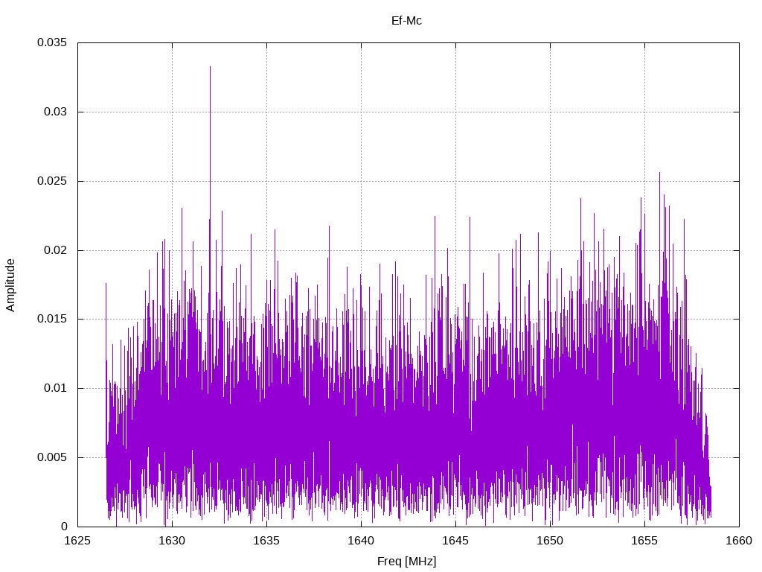Click the plot title 'Ef-Mc'
Screen dimensions: 762x572
click(406, 20)
